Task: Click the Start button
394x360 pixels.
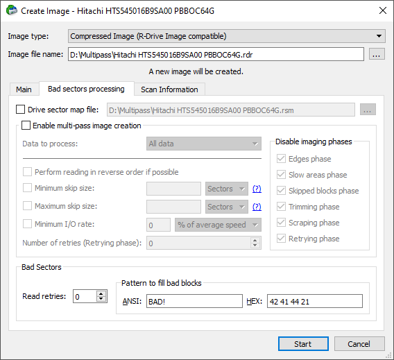Action: (303, 343)
